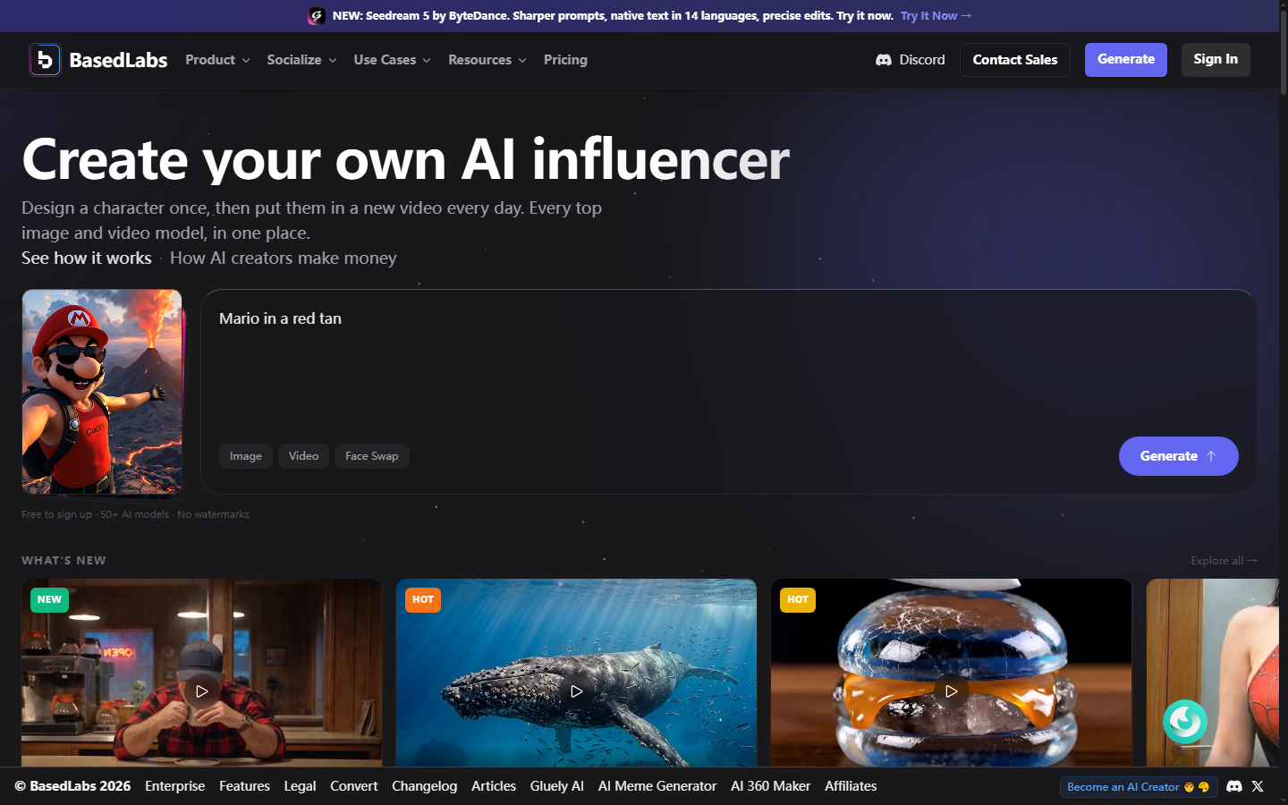Select the Face Swap mode chip
The height and width of the screenshot is (805, 1288).
pyautogui.click(x=372, y=456)
